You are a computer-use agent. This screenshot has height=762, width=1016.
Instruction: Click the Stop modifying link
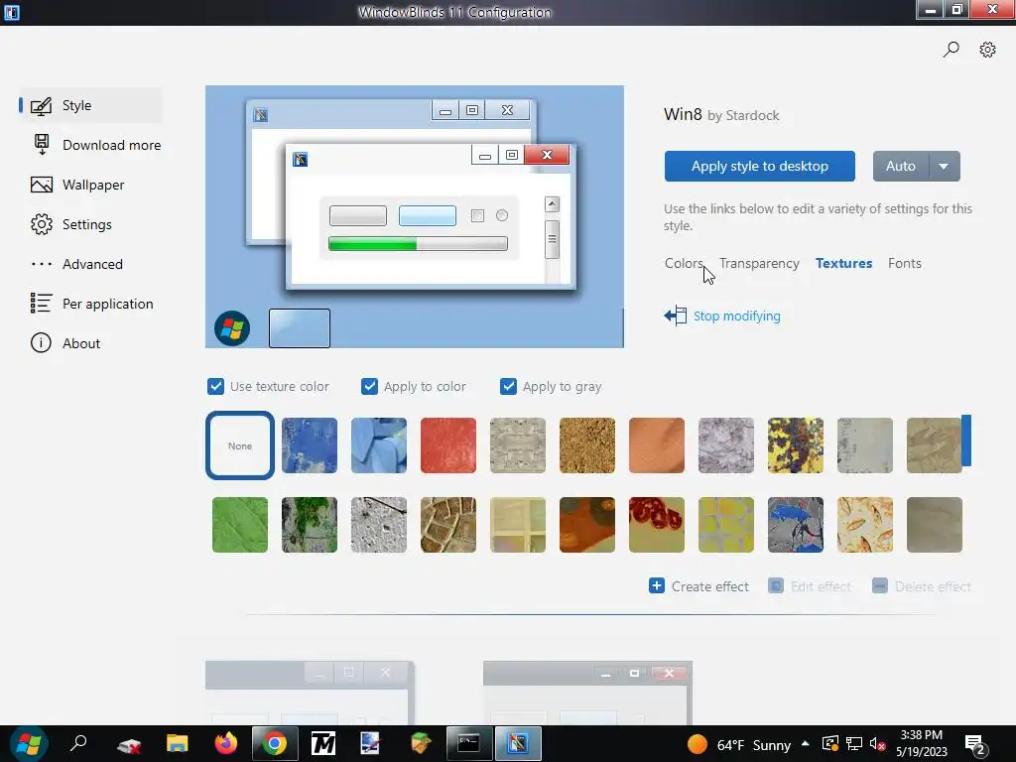coord(737,316)
